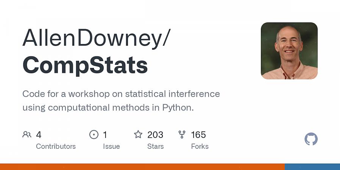The width and height of the screenshot is (340, 170).
Task: Click the orange language bar segment
Action: pos(142,167)
